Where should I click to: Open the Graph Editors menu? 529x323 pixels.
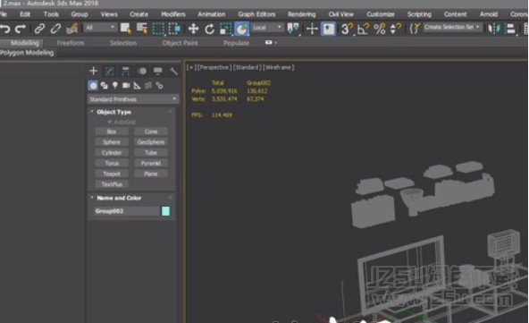click(x=256, y=14)
